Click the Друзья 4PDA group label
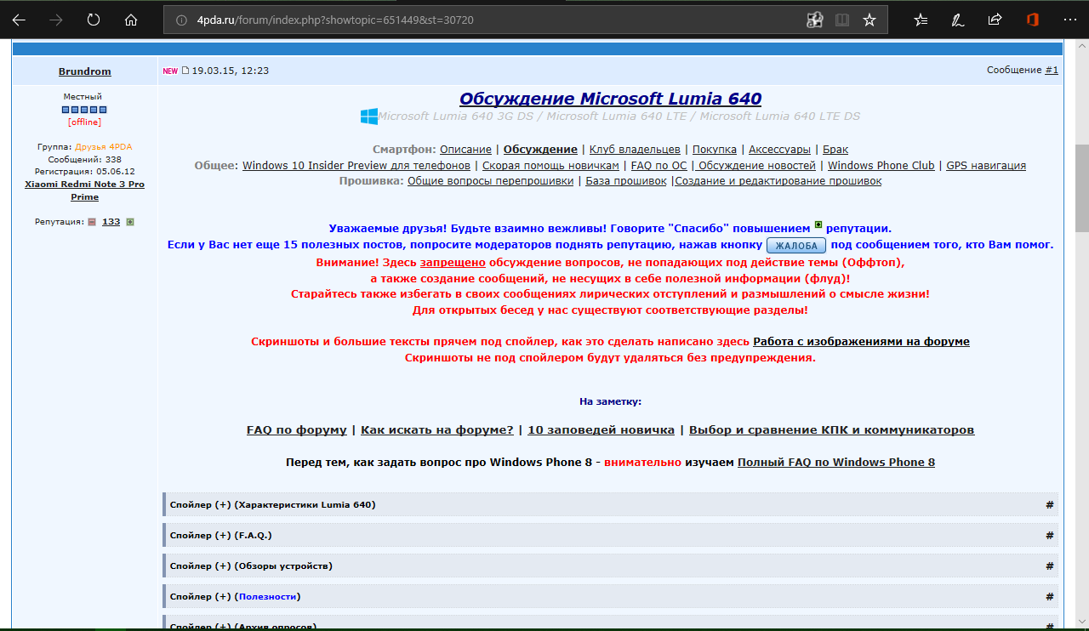The width and height of the screenshot is (1089, 631). (103, 146)
